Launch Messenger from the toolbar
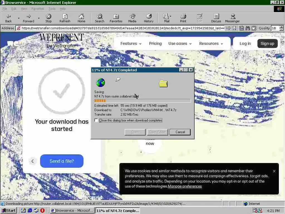The image size is (285, 214). [x=232, y=18]
